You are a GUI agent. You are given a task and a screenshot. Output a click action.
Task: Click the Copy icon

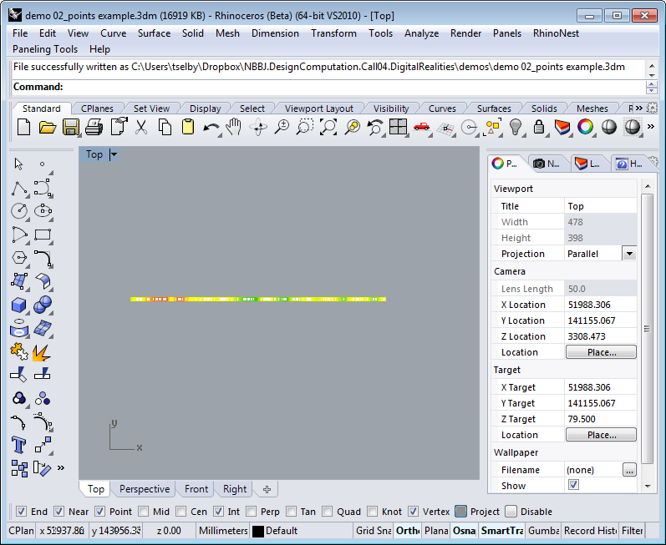coord(165,127)
